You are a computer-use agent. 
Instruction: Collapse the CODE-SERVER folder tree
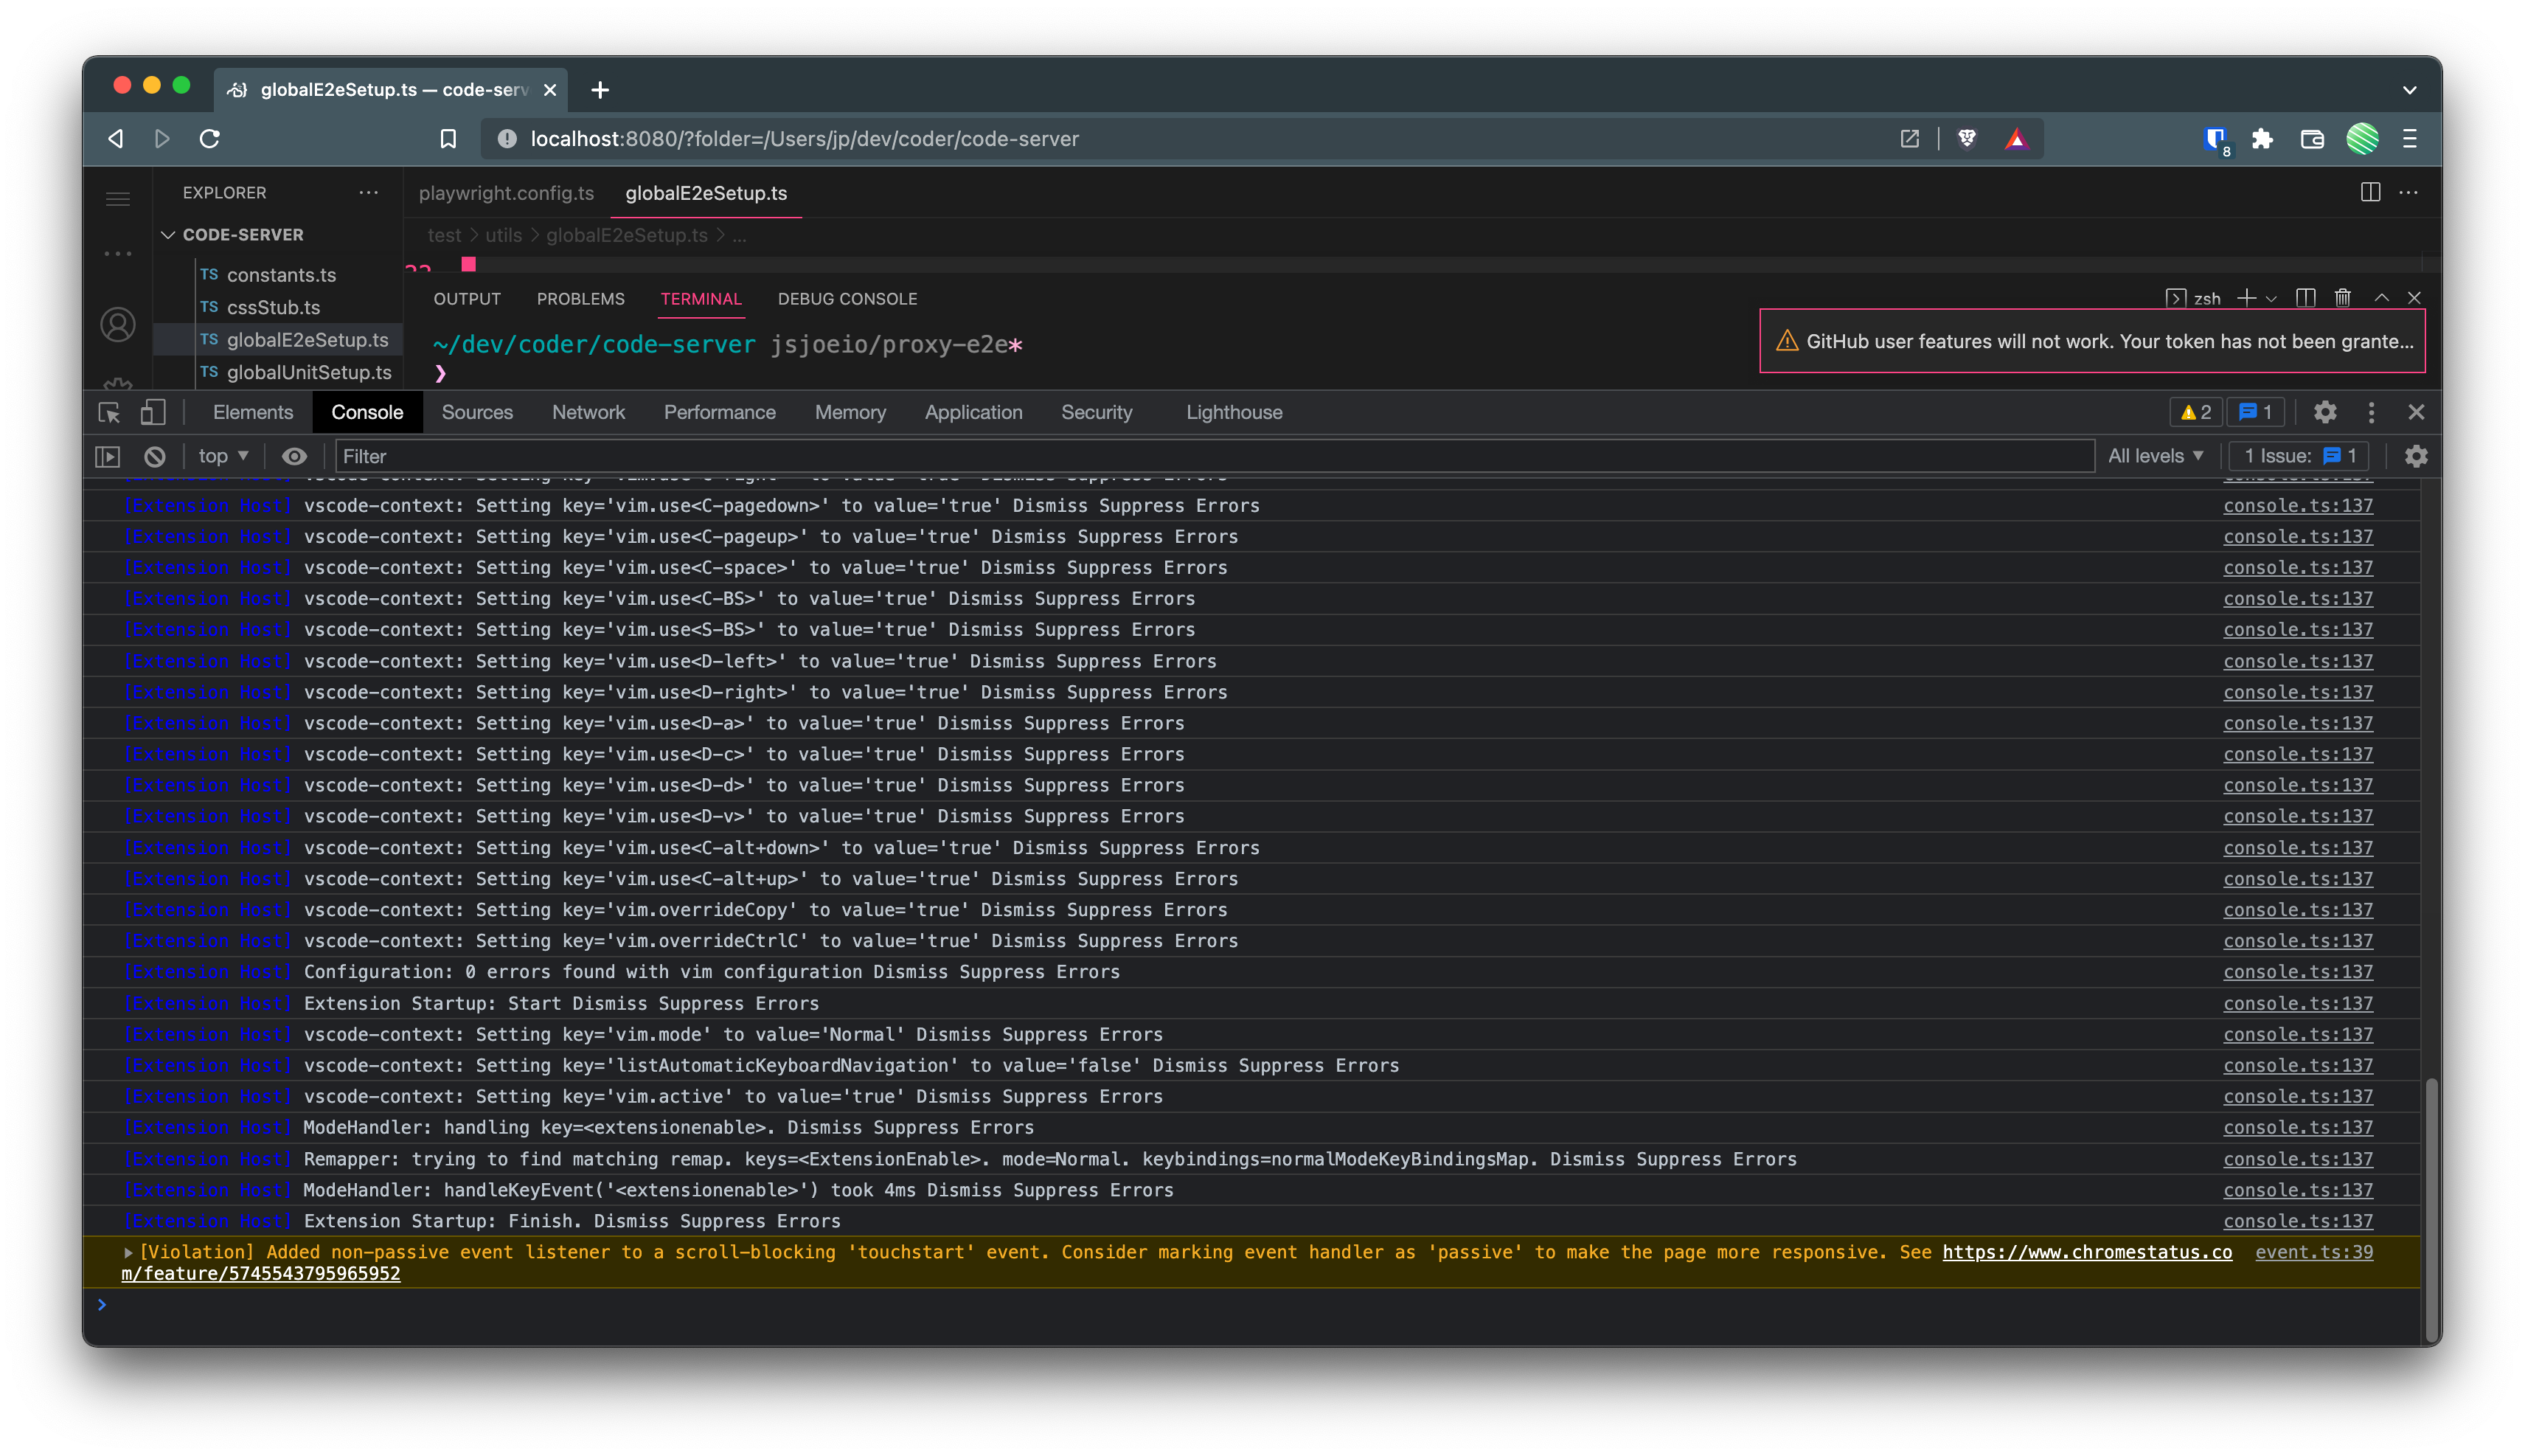[168, 235]
